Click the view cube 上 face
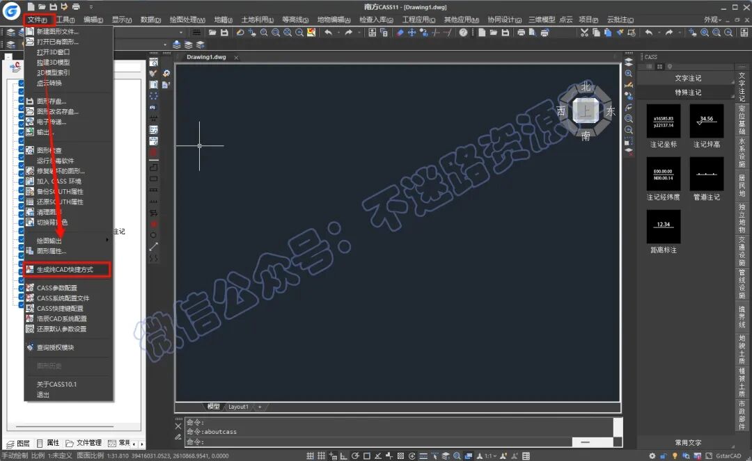The width and height of the screenshot is (752, 461). click(x=586, y=111)
